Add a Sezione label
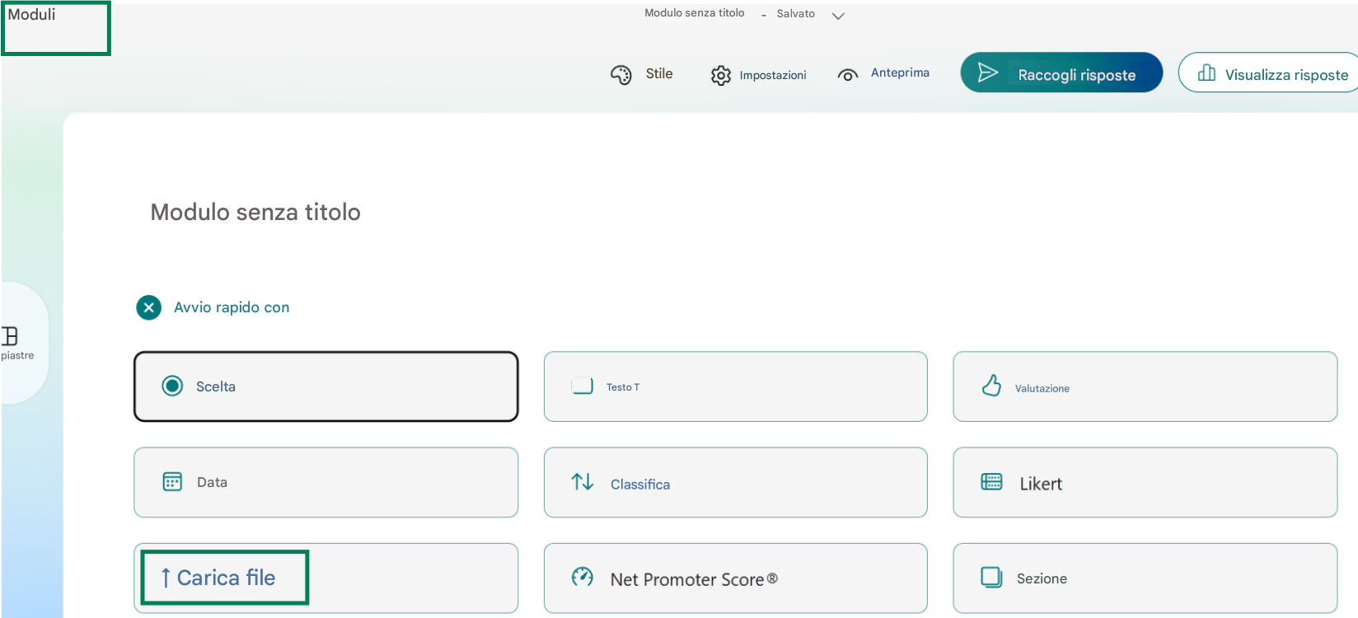Viewport: 1358px width, 618px height. pos(1042,578)
